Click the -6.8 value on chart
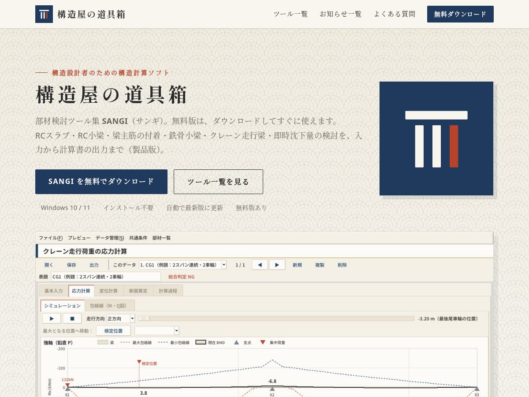Image resolution: width=529 pixels, height=397 pixels. tap(272, 381)
